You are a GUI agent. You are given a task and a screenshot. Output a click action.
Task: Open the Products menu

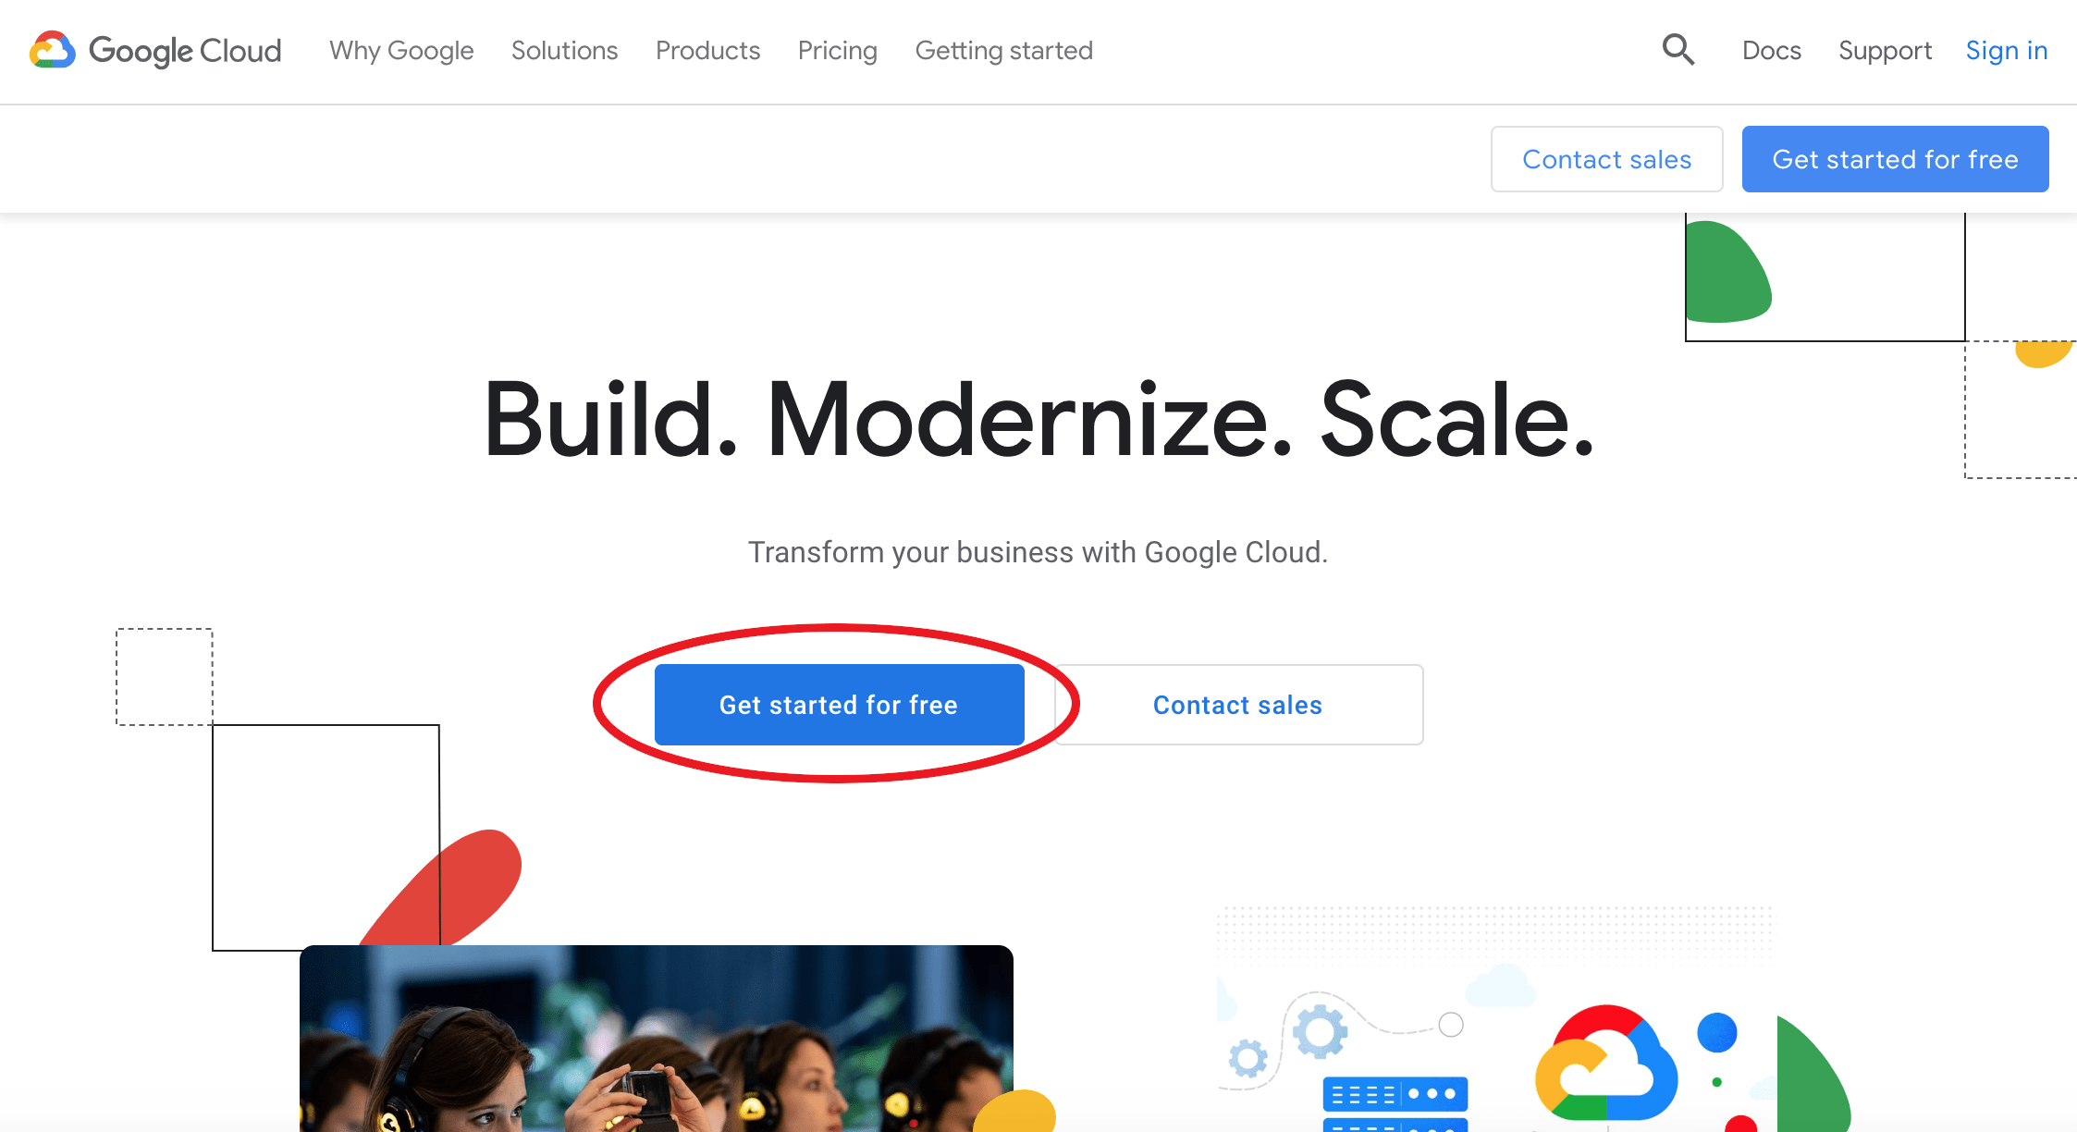pyautogui.click(x=707, y=51)
